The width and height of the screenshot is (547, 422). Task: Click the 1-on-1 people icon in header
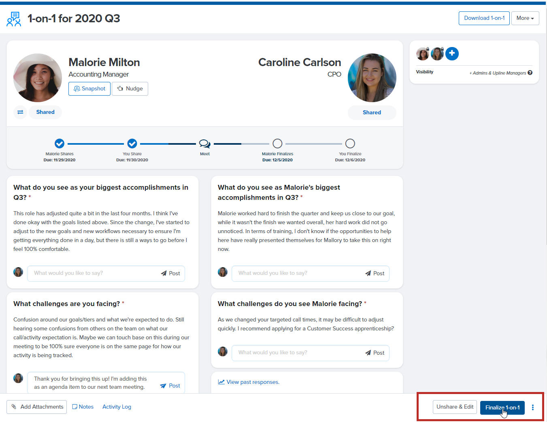pos(14,19)
